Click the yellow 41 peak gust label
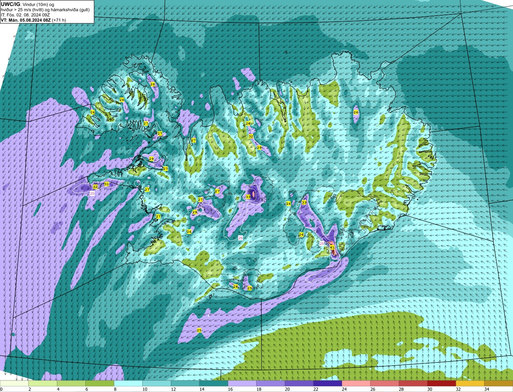 tap(332, 247)
